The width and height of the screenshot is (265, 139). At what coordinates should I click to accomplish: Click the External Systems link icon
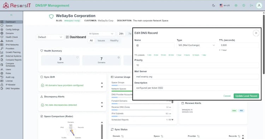(x=2, y=56)
